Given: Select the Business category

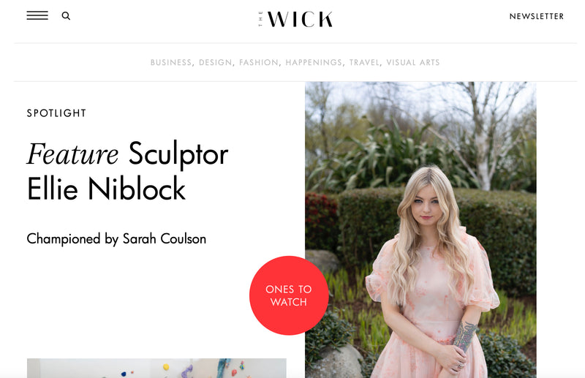Looking at the screenshot, I should (171, 62).
